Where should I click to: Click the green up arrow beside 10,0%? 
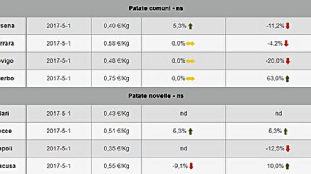coord(287,166)
